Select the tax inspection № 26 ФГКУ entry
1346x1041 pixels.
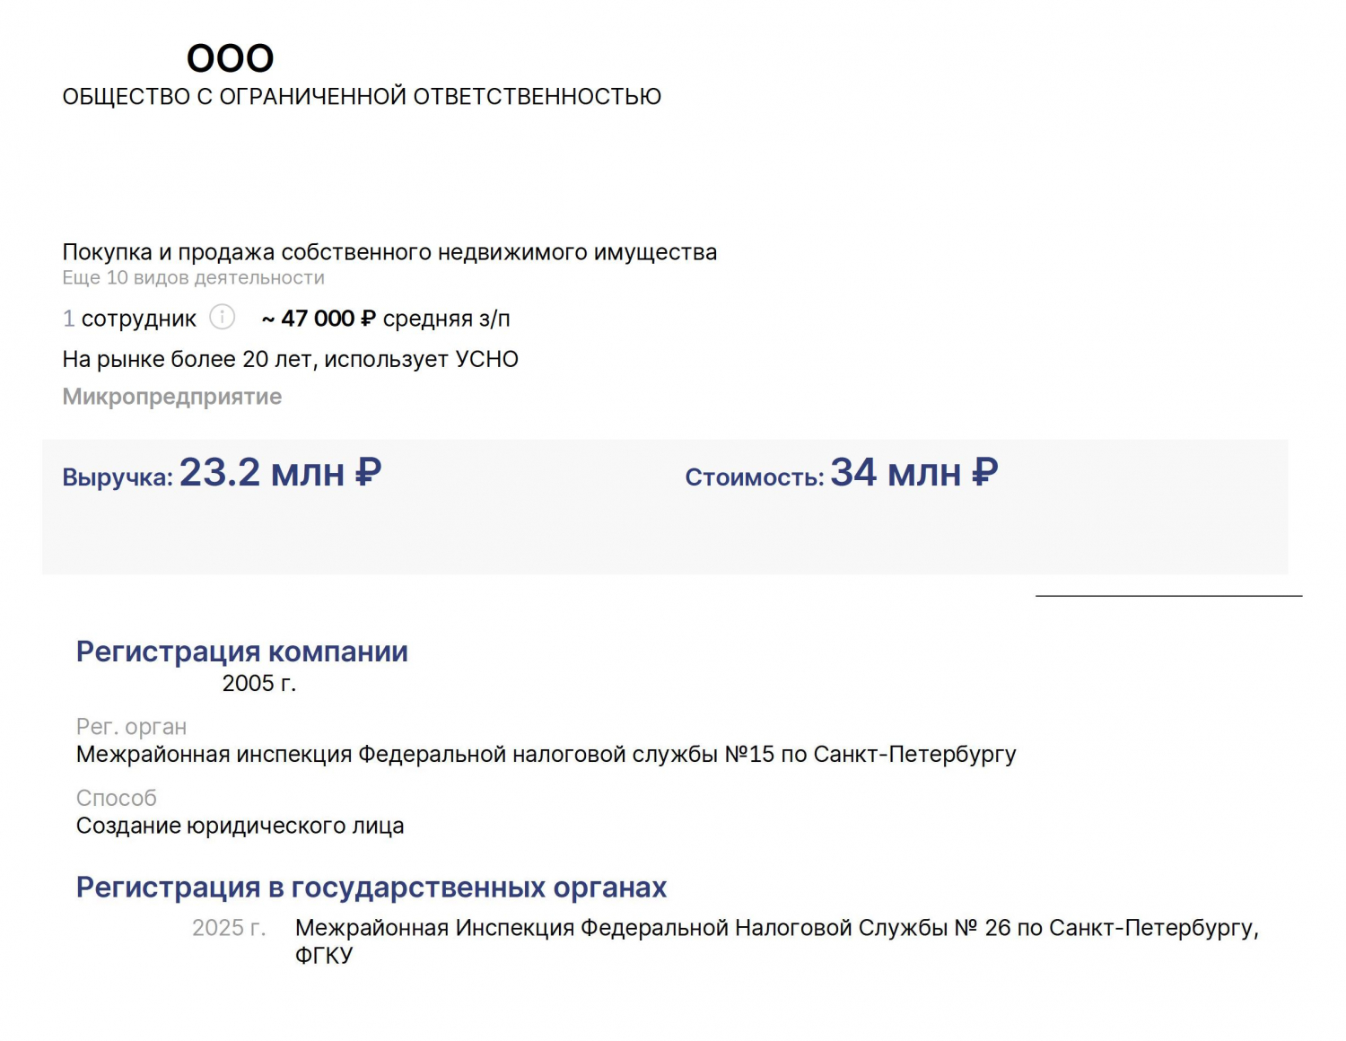[777, 941]
